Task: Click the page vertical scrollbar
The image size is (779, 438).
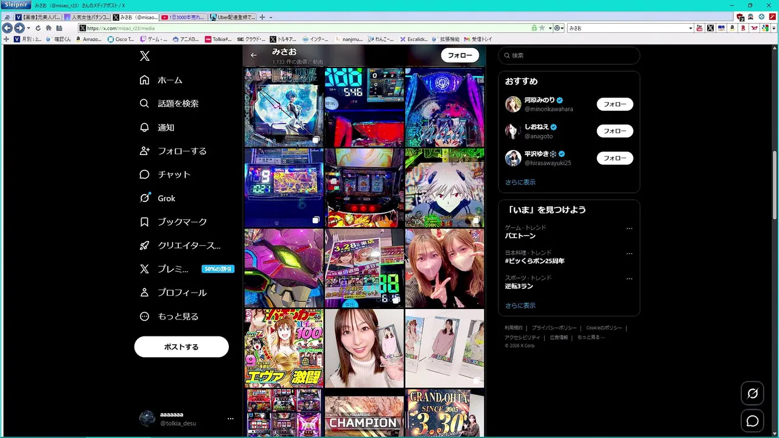Action: coord(775,186)
